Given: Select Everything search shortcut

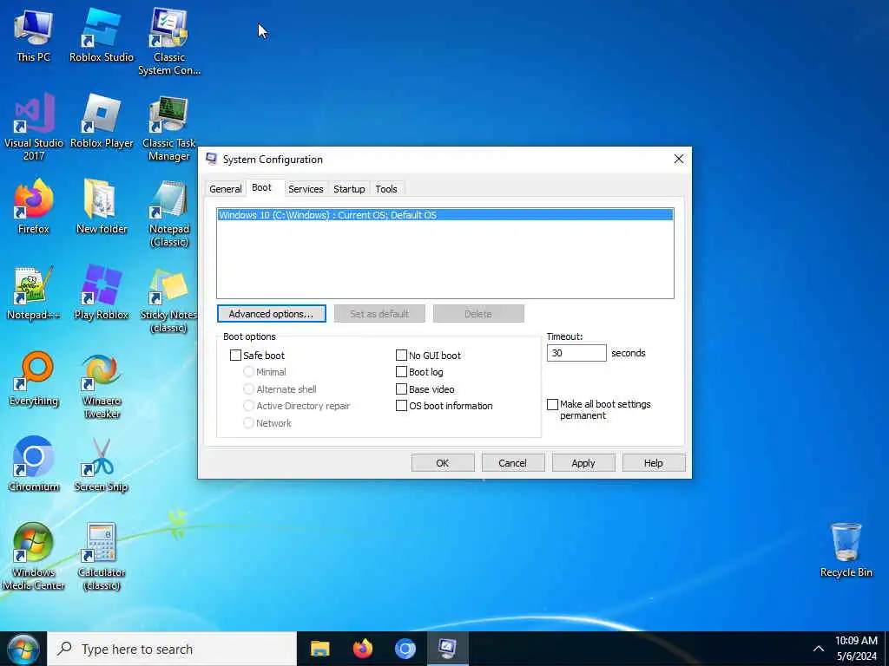Looking at the screenshot, I should (34, 380).
